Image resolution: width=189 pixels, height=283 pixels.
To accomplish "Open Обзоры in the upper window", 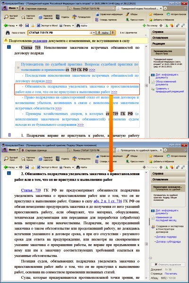I will 132,14.
